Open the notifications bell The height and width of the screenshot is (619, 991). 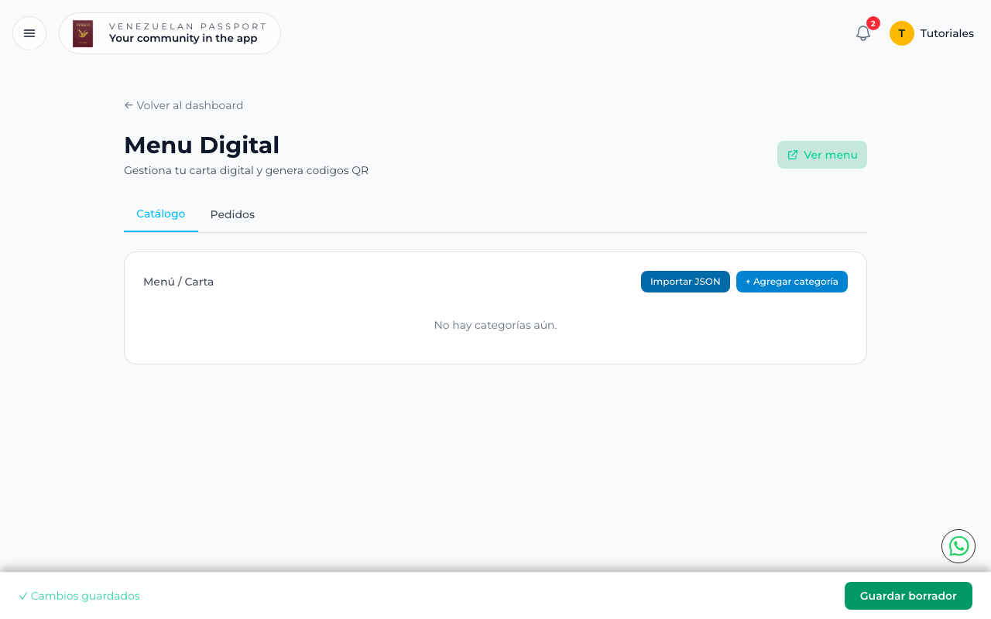click(863, 33)
